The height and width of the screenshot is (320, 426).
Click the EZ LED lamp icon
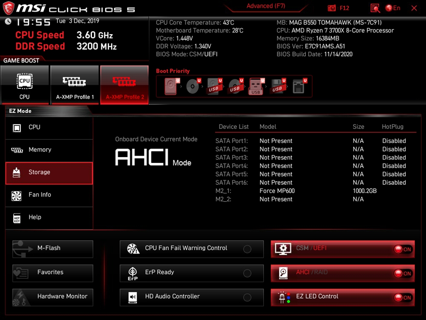284,297
